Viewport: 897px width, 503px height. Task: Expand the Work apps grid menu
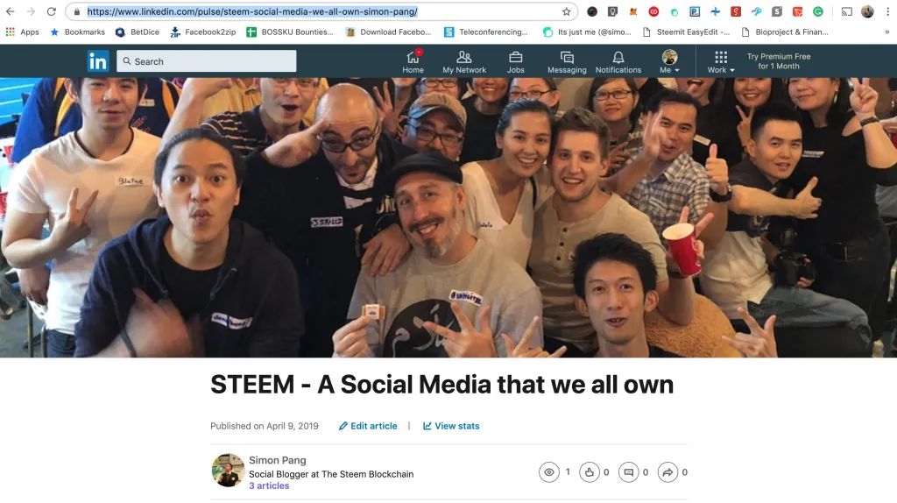[721, 62]
